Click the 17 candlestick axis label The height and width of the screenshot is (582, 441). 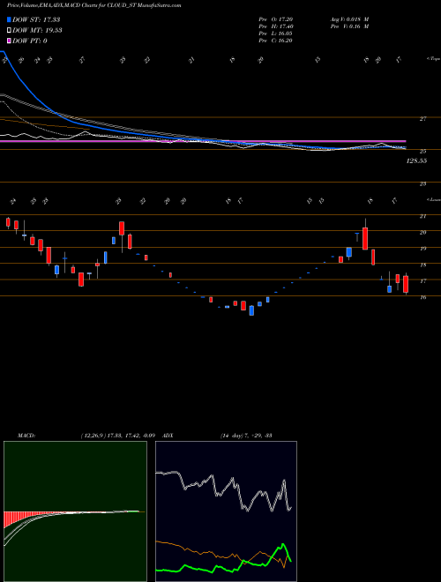(x=422, y=281)
